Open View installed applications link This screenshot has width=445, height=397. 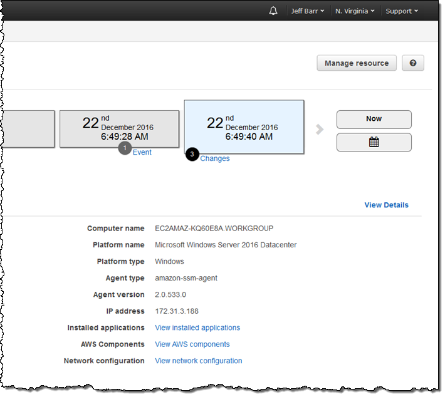click(197, 328)
